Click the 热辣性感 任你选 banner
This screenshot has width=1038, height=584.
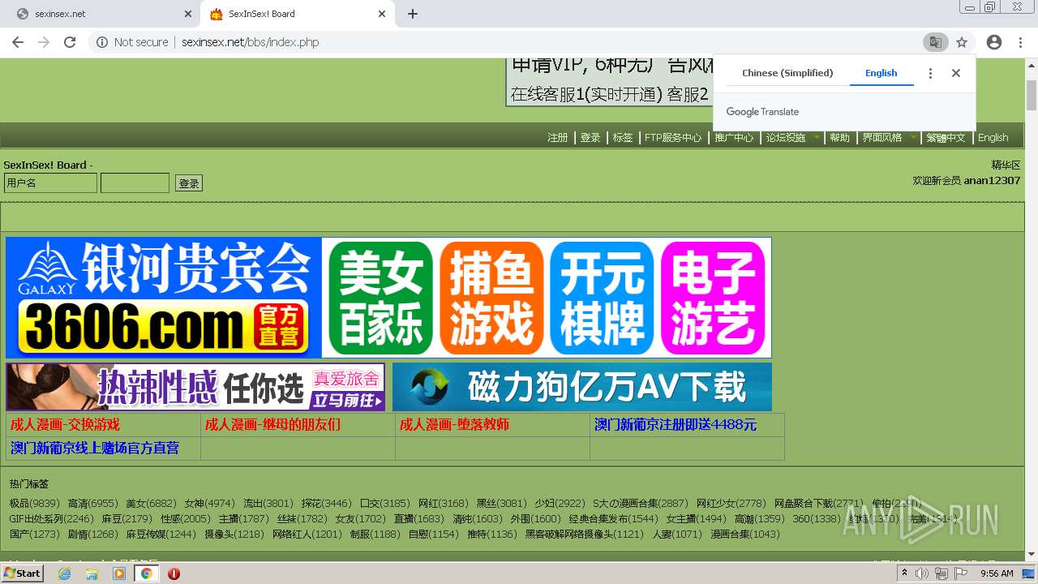195,387
